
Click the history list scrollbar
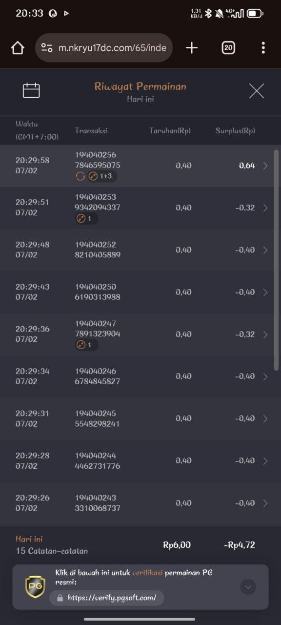277,259
